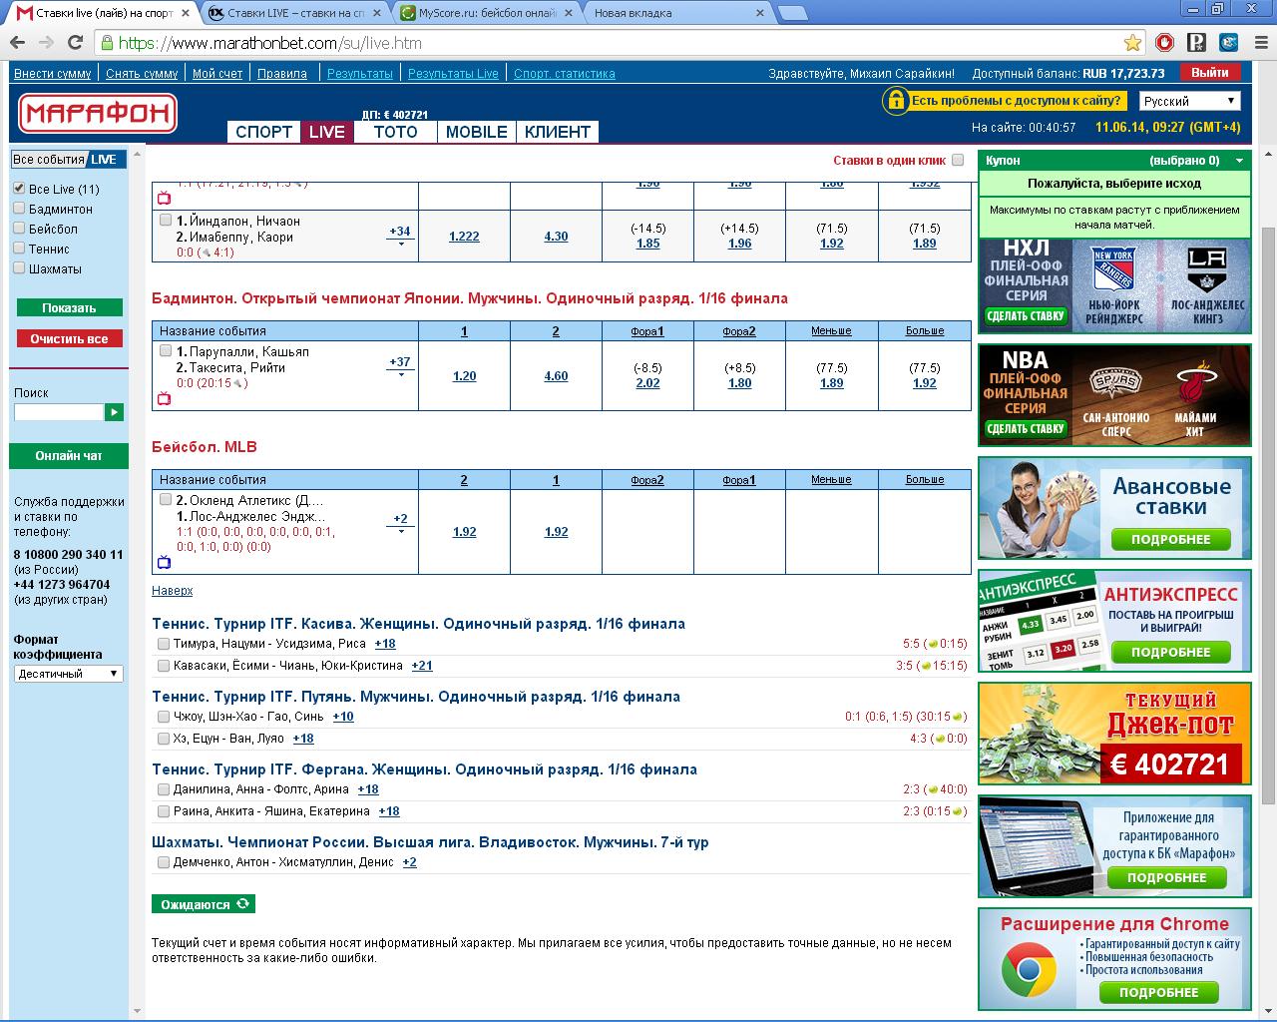Image resolution: width=1277 pixels, height=1022 pixels.
Task: Tick the Окленд Атлетикс event checkbox
Action: click(x=166, y=499)
